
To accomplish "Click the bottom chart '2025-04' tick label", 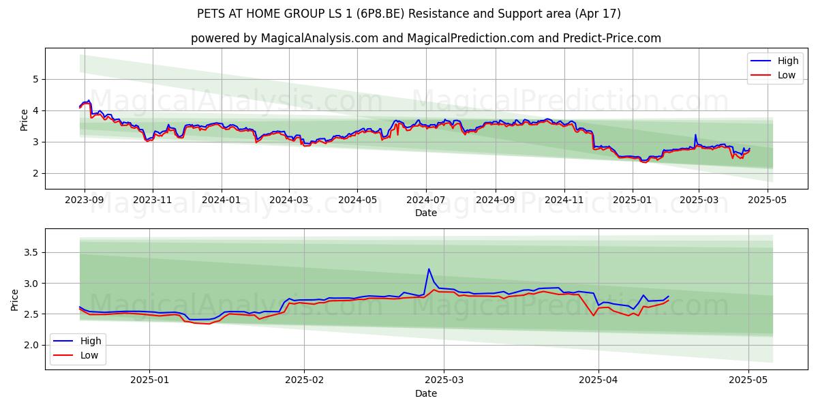I will click(x=599, y=381).
